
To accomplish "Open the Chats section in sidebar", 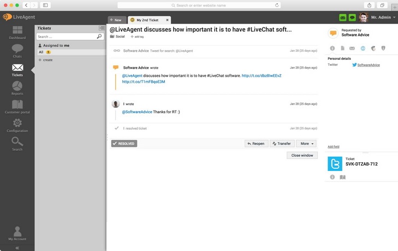I will pos(17,51).
